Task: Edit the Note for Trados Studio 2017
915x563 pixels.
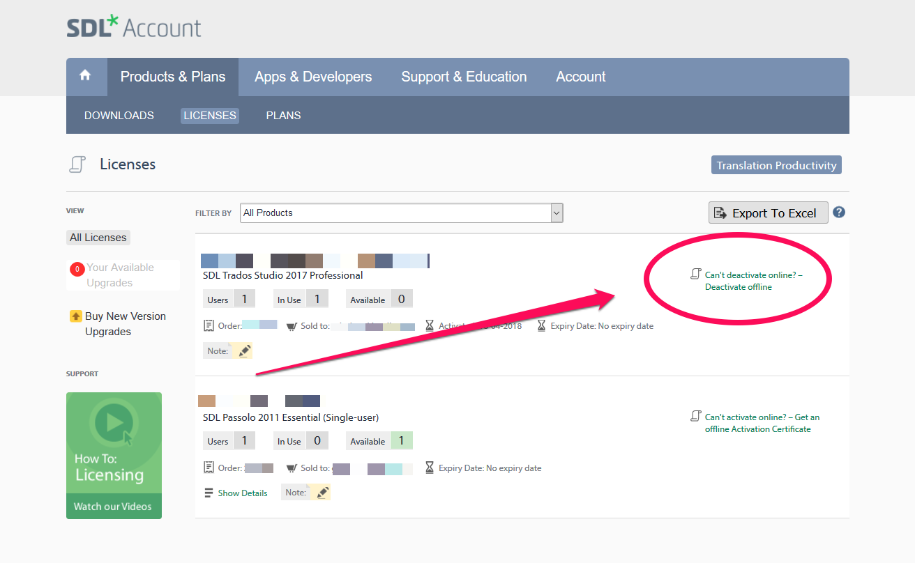Action: click(x=243, y=351)
